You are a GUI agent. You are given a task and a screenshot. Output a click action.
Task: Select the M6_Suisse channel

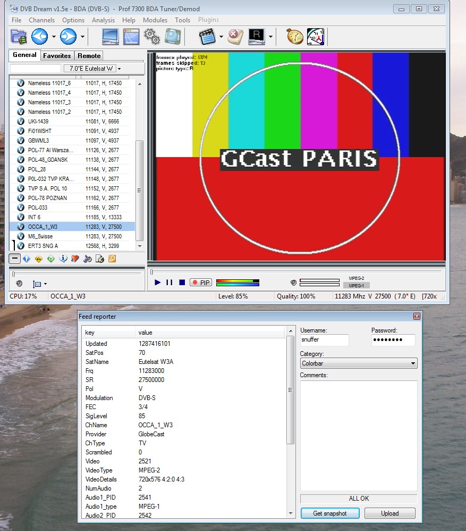pyautogui.click(x=72, y=236)
